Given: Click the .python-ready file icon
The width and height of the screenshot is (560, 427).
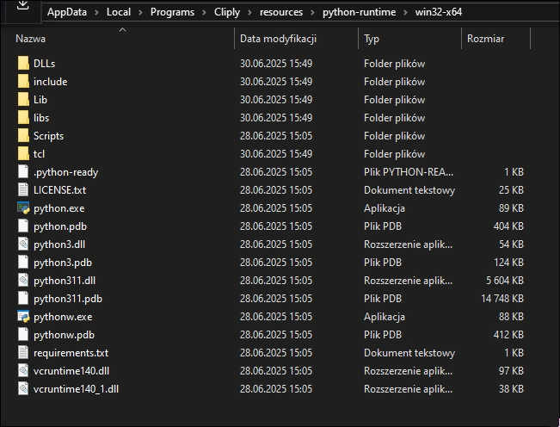Looking at the screenshot, I should pyautogui.click(x=23, y=172).
